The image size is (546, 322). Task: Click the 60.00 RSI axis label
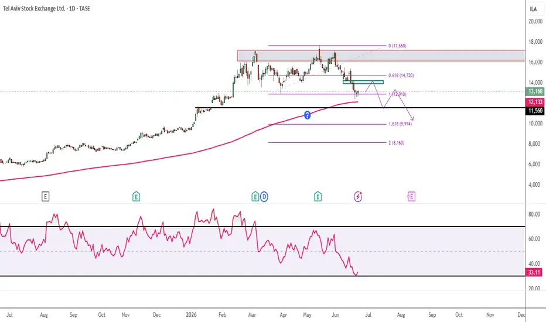[x=534, y=239]
